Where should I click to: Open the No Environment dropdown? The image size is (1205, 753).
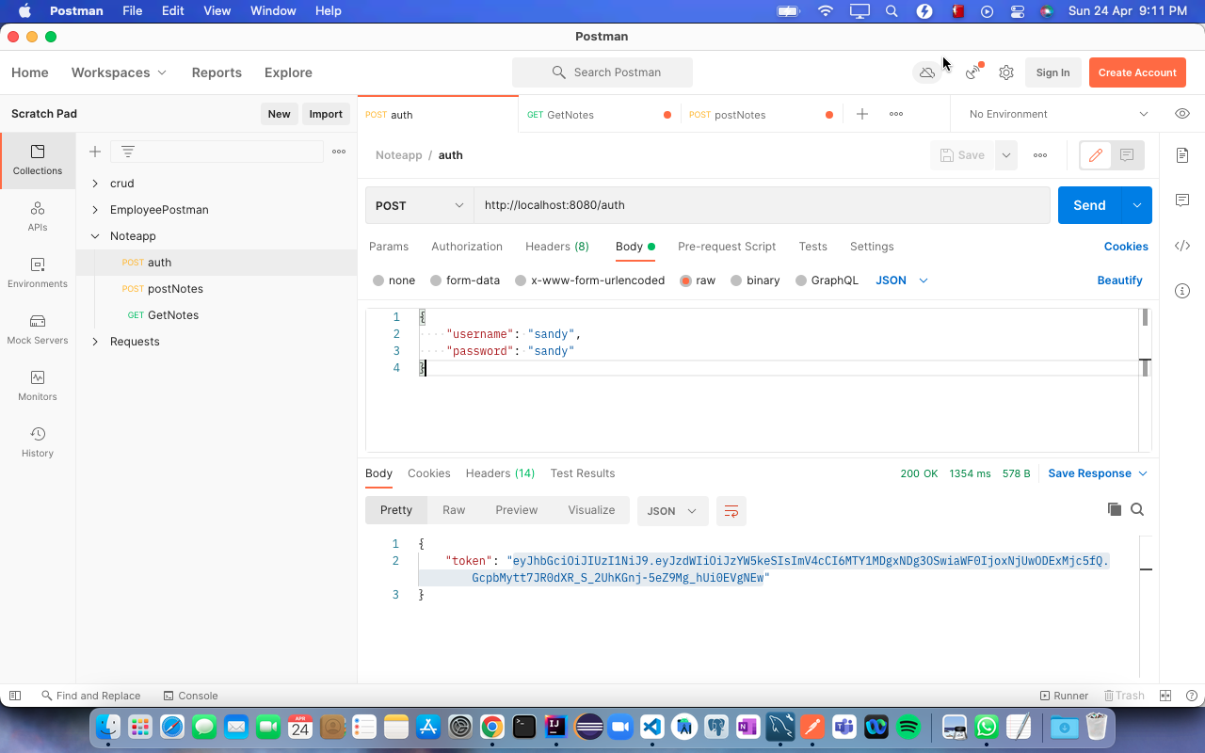pyautogui.click(x=1059, y=114)
